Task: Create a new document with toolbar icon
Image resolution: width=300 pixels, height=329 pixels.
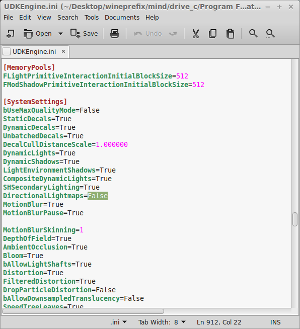Action: point(10,34)
